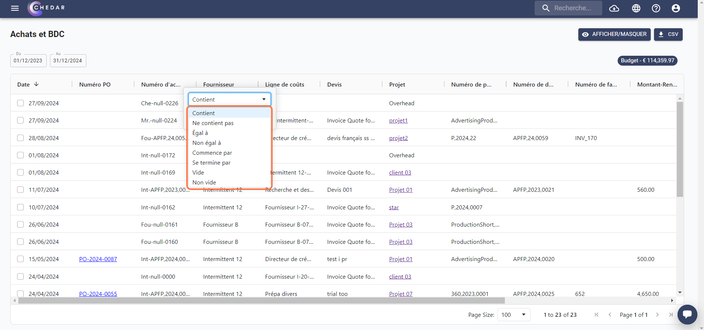
Task: Check the Int-null-0169 row checkbox
Action: [x=21, y=172]
